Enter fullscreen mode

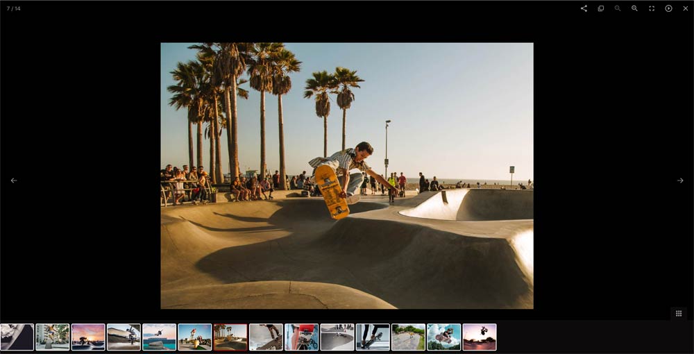(x=652, y=8)
